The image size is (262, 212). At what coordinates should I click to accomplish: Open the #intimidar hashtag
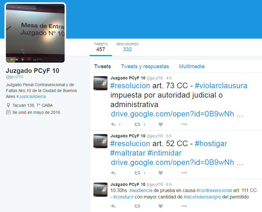click(164, 153)
